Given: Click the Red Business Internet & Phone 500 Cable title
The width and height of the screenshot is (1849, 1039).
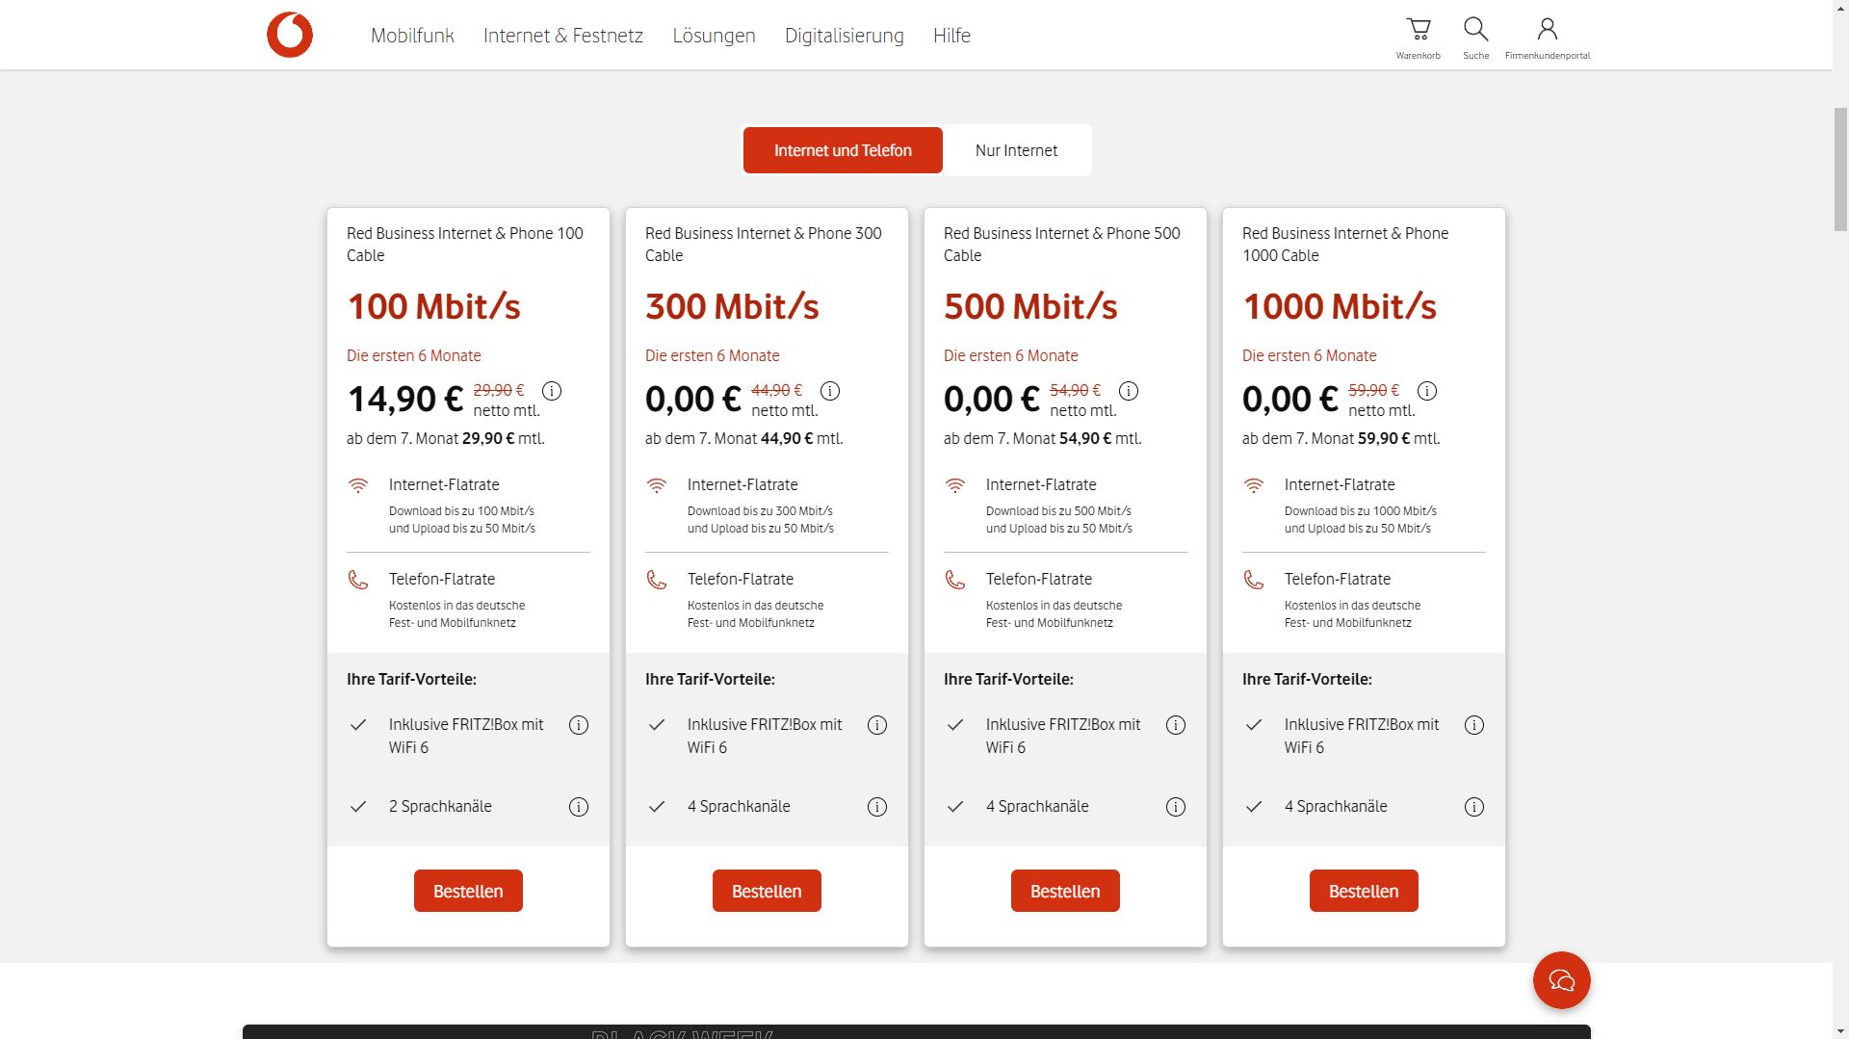Looking at the screenshot, I should pos(1062,244).
